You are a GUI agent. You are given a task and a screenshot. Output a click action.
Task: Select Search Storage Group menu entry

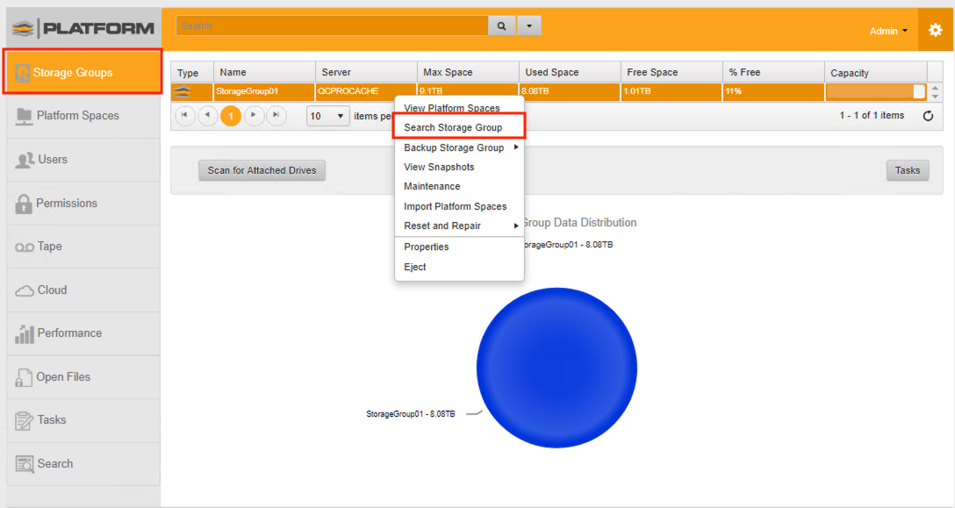(x=453, y=127)
